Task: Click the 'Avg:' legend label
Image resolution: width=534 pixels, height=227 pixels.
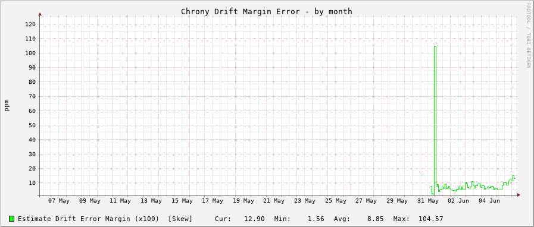Action: click(x=342, y=219)
